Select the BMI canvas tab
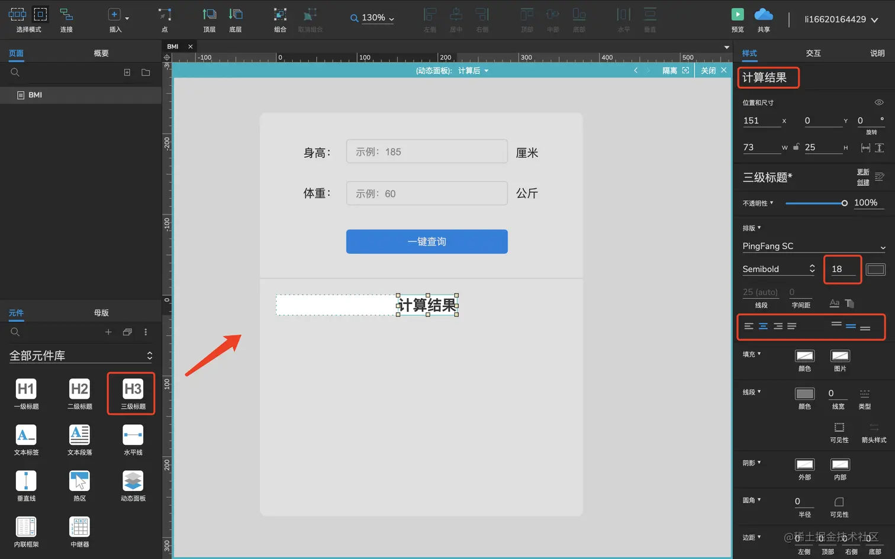 (173, 46)
